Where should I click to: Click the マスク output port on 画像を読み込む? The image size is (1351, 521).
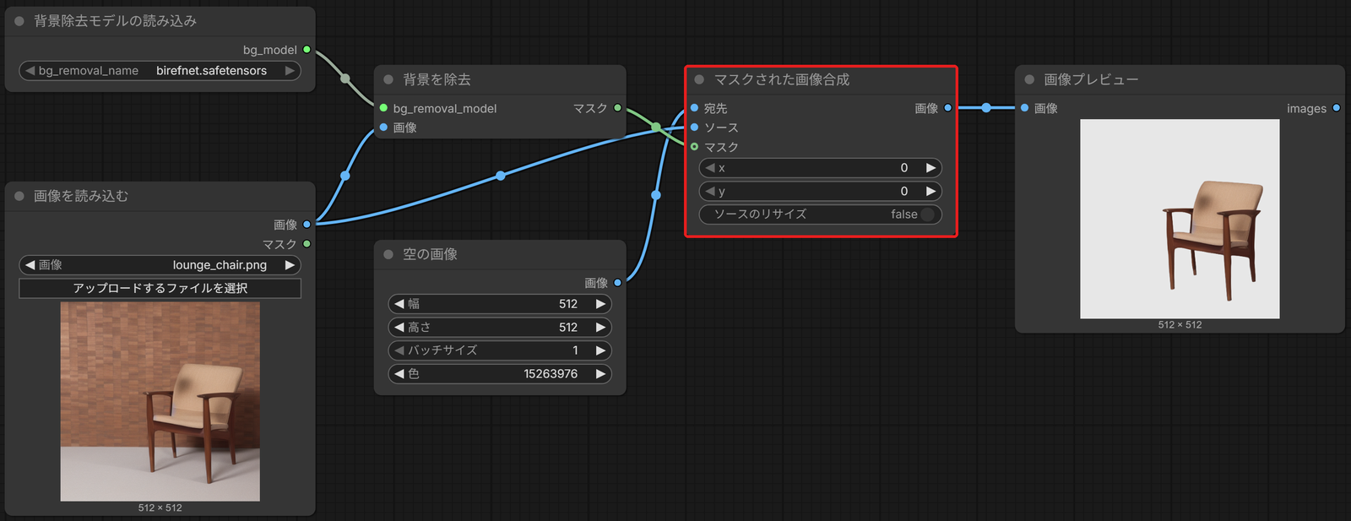point(307,244)
